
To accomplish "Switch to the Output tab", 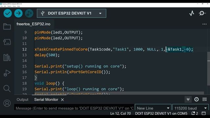I will 23,100.
